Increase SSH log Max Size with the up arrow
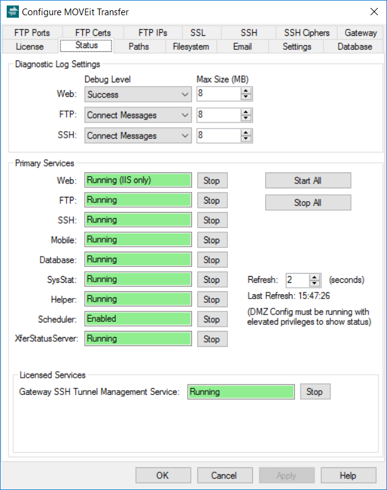 [x=246, y=132]
